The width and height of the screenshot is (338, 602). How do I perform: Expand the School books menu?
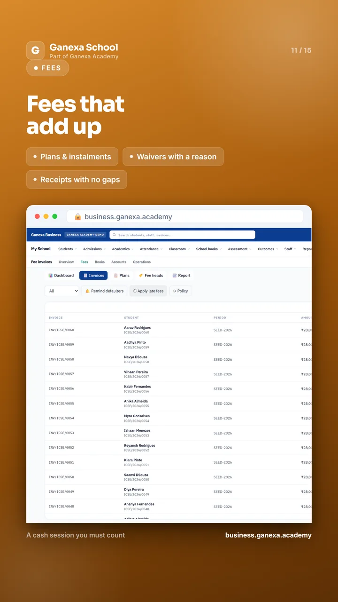pos(209,249)
